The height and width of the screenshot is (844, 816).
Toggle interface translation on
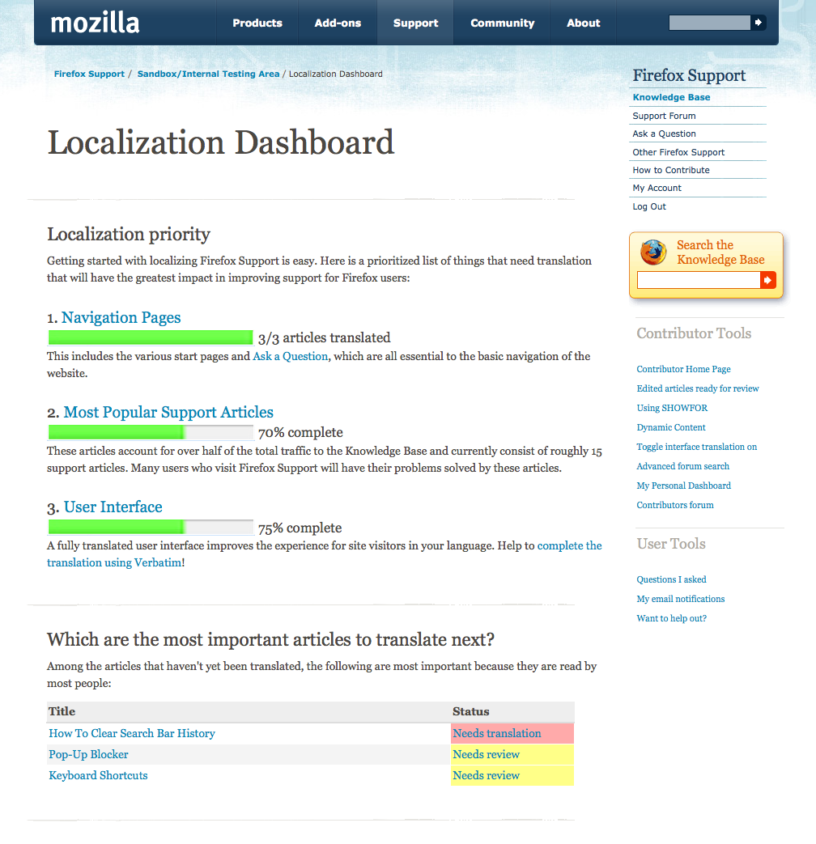point(696,447)
